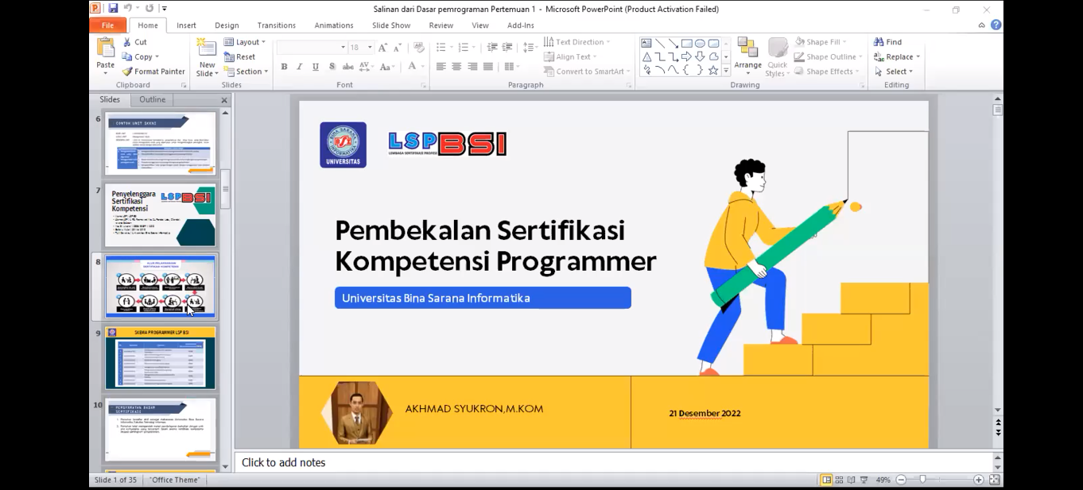This screenshot has height=490, width=1083.
Task: Open the Align Text dropdown
Action: click(x=570, y=57)
